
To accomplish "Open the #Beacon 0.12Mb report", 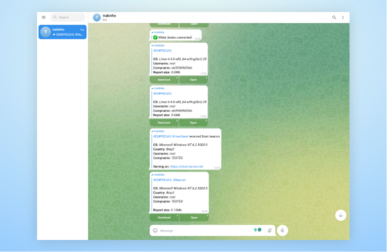I will 194,218.
